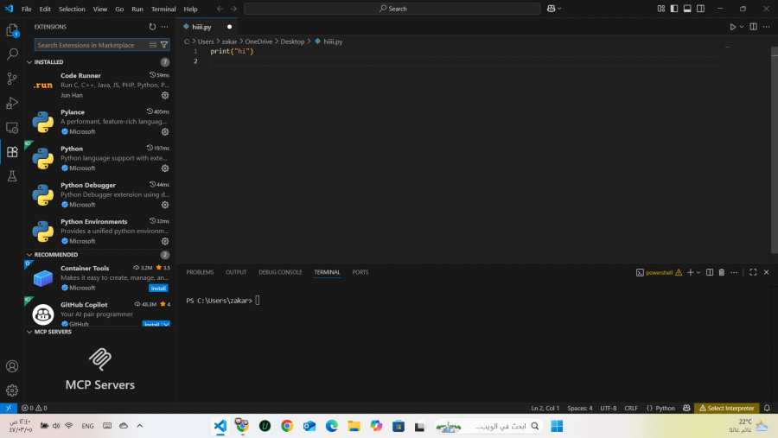Add a new terminal with plus
Viewport: 778px width, 438px height.
tap(690, 272)
